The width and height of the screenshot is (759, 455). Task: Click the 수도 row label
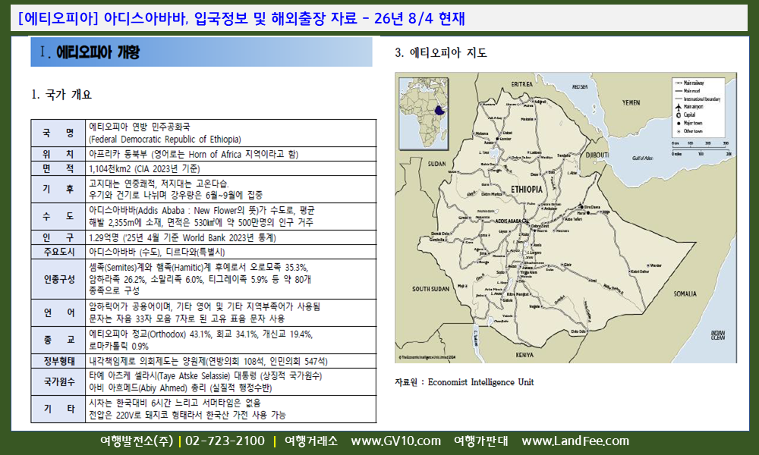point(58,217)
